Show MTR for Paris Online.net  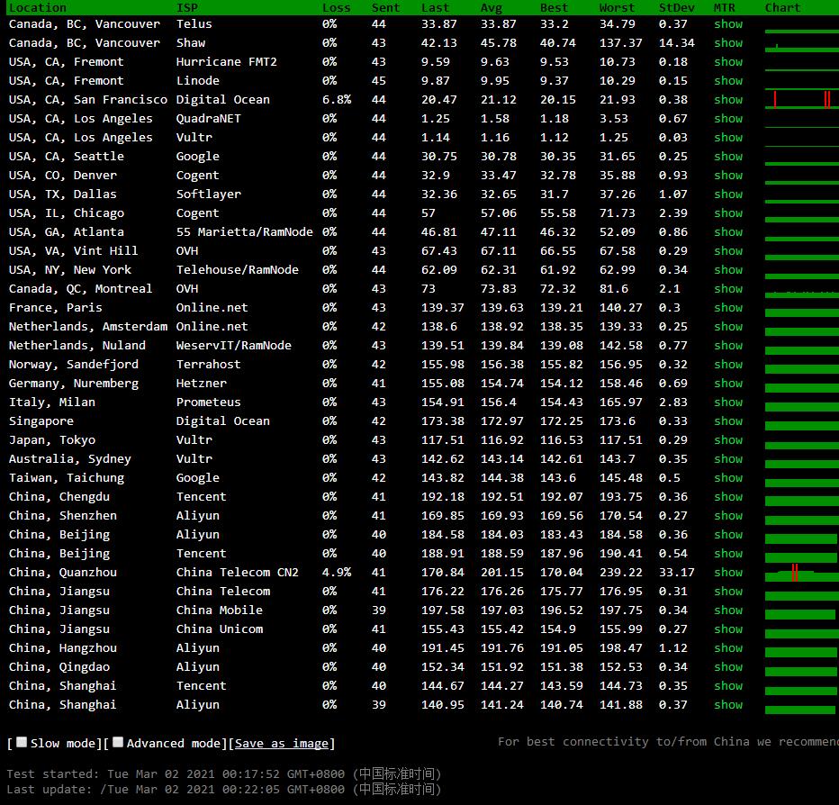(x=727, y=308)
